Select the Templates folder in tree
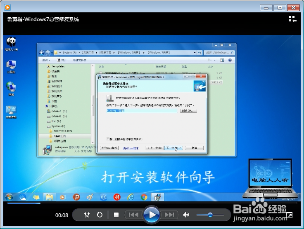The height and width of the screenshot is (229, 304). point(56,66)
